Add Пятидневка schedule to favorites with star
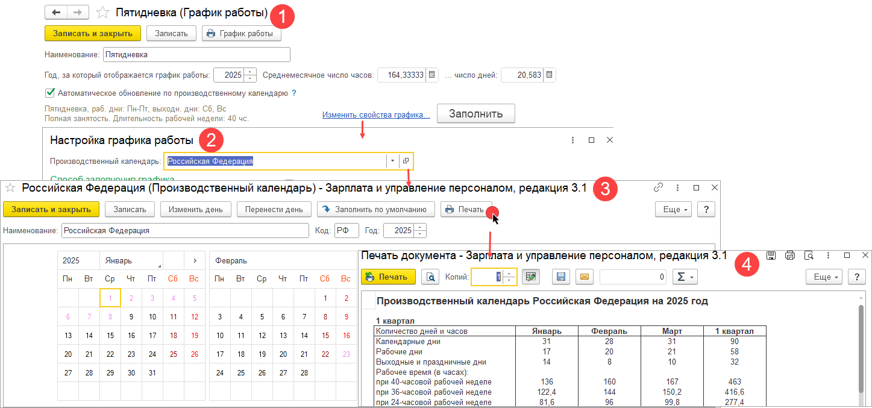Viewport: 872px width, 408px height. (102, 12)
